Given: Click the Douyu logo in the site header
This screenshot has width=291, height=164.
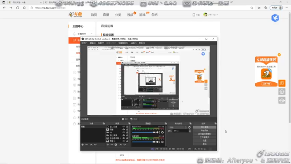Looking at the screenshot, I should click(x=75, y=15).
